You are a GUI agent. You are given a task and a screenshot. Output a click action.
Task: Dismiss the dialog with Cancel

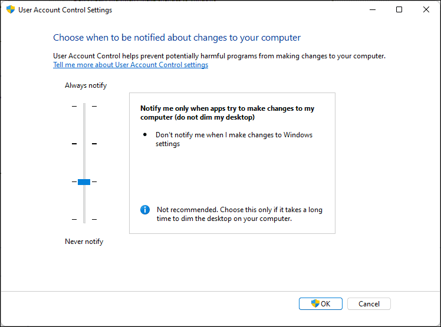[x=368, y=303]
